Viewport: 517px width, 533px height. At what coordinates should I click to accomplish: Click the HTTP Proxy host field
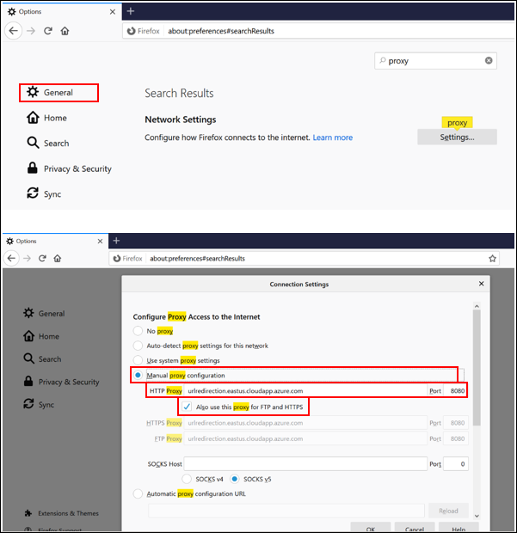[x=305, y=391]
